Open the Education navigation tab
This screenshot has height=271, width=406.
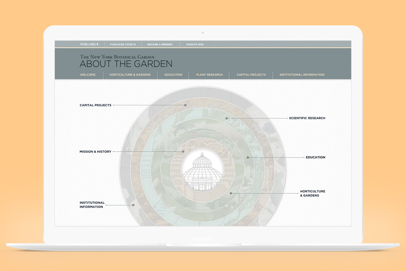coord(173,75)
